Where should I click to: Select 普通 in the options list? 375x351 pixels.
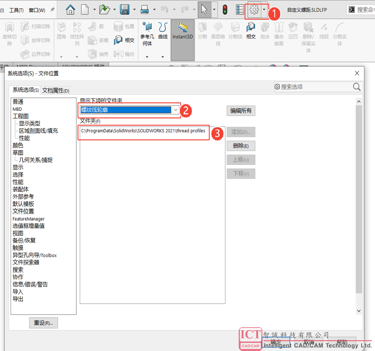coord(18,101)
